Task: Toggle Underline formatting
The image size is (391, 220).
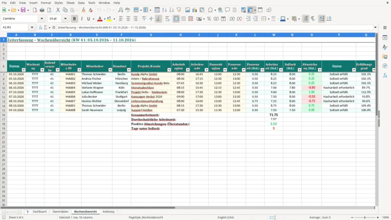Action: 88,19
